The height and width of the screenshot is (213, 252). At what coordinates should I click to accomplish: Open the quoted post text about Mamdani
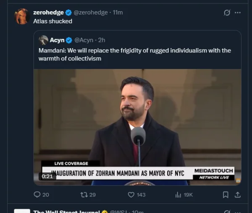134,54
